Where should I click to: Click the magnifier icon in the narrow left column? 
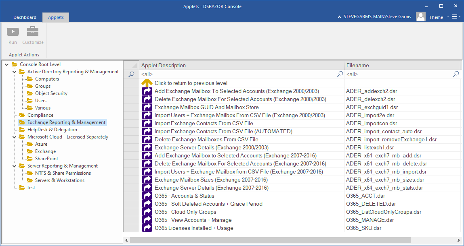coord(131,74)
